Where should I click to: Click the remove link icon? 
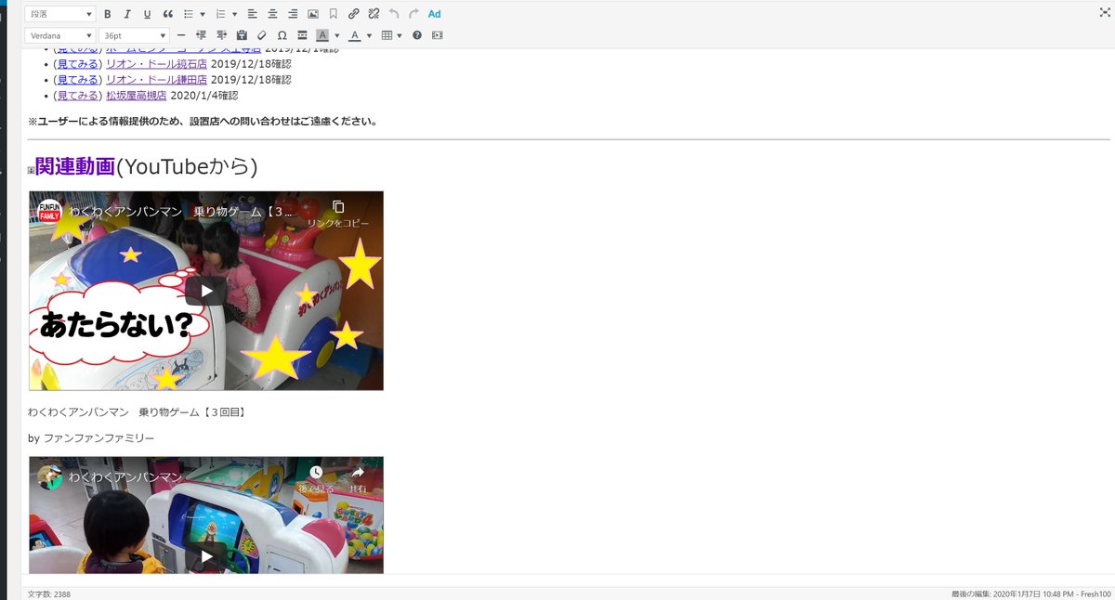tap(374, 14)
